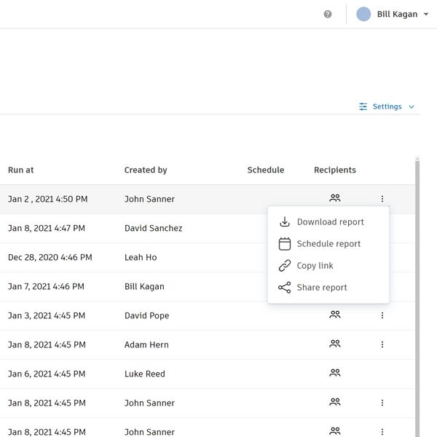Click Bill Kagan's profile avatar
The image size is (437, 437).
point(363,15)
